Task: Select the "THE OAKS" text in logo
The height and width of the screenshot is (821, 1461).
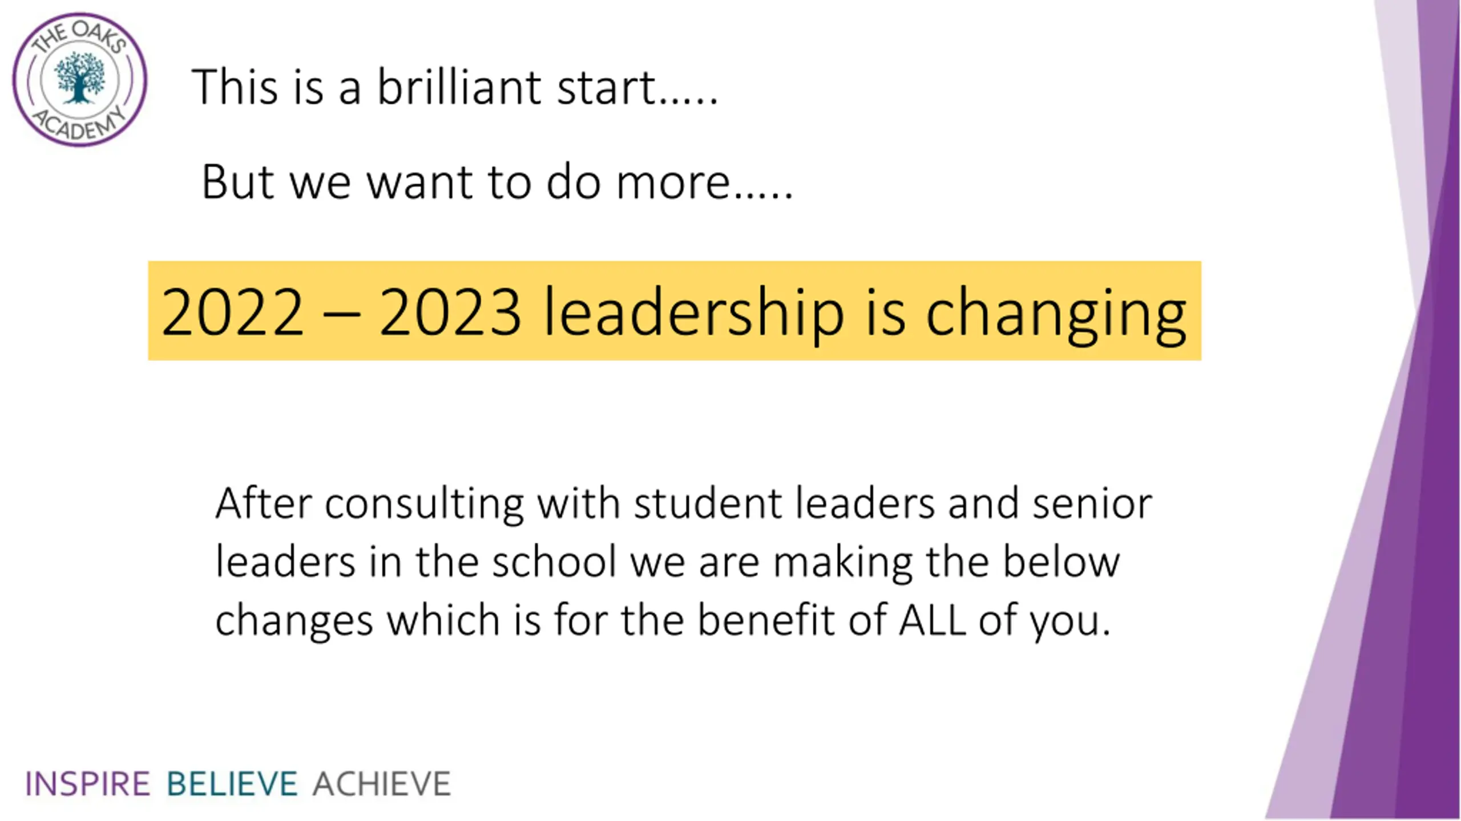Action: tap(79, 37)
